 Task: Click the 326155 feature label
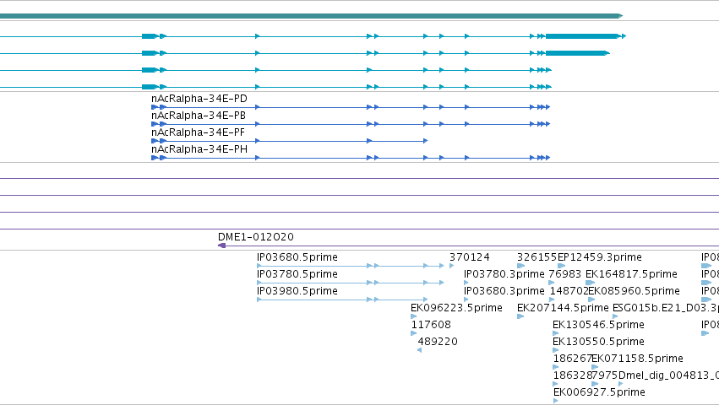pos(537,257)
